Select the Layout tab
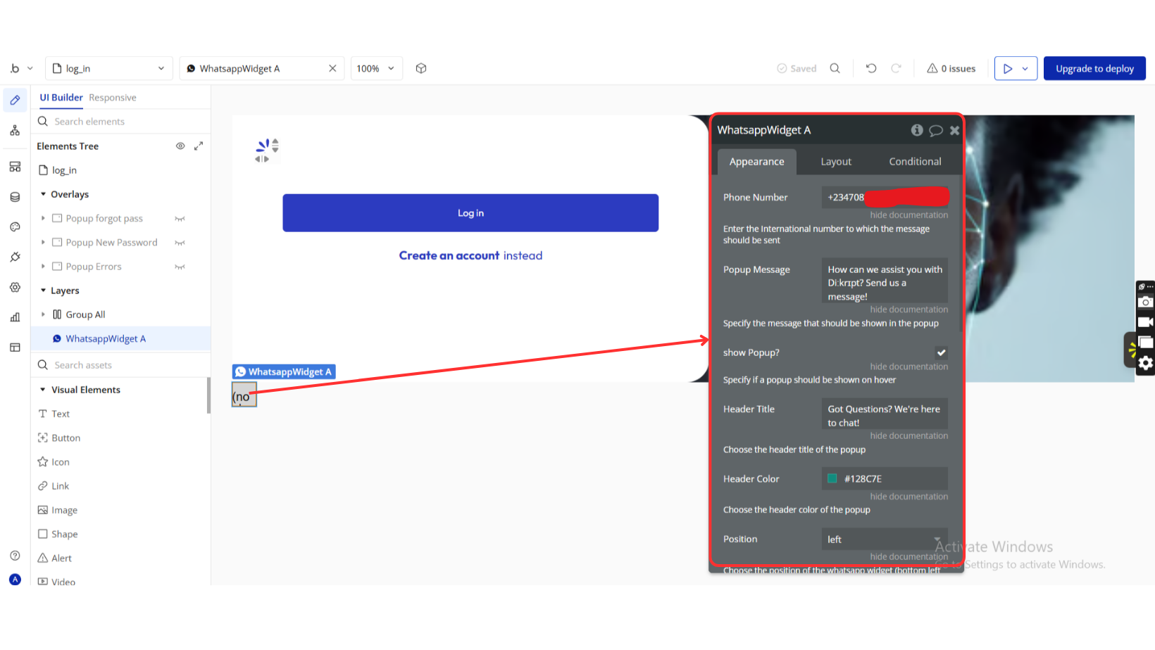The width and height of the screenshot is (1155, 650). (x=836, y=162)
